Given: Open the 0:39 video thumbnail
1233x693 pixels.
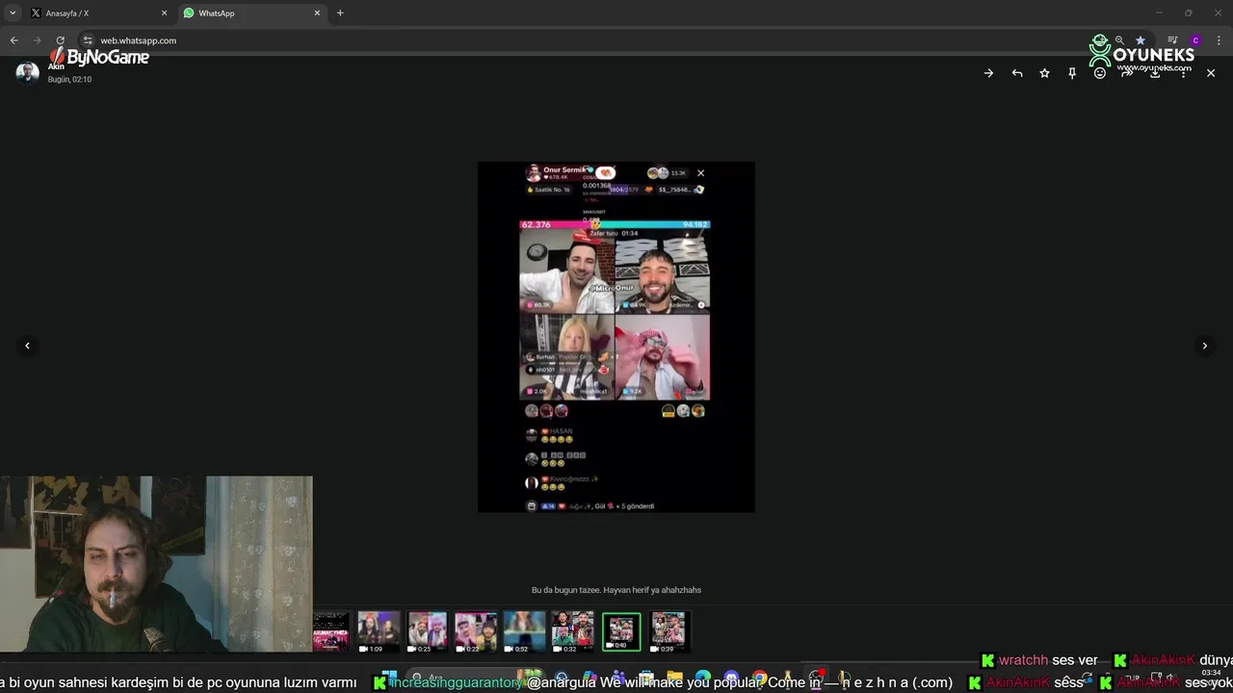Looking at the screenshot, I should (x=669, y=631).
